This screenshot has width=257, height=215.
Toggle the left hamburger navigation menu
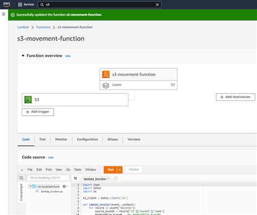[x=4, y=14]
